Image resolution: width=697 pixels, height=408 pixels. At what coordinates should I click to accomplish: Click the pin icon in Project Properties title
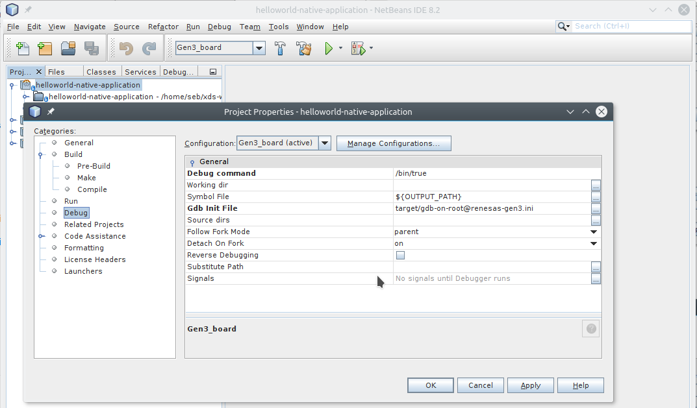51,112
